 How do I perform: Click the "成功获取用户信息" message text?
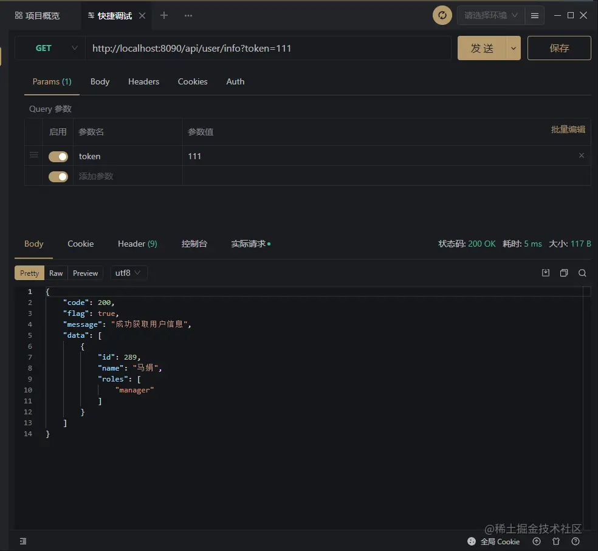click(x=149, y=324)
